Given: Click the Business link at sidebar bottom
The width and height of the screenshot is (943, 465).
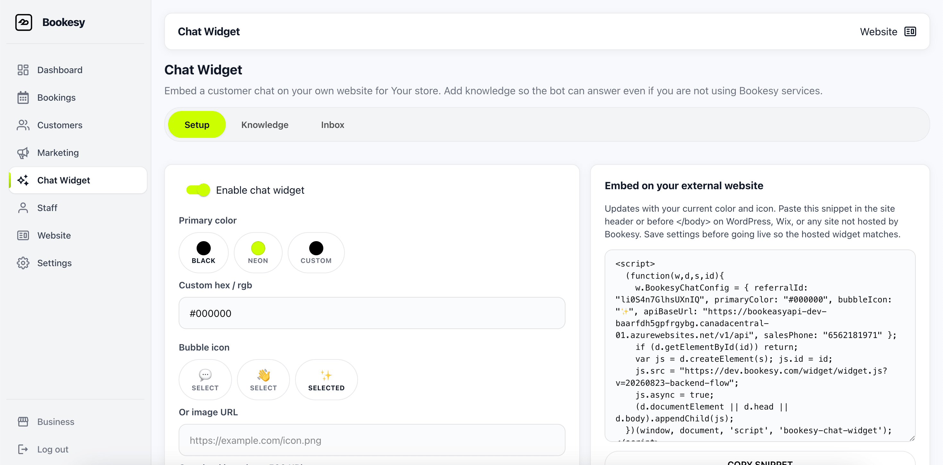Looking at the screenshot, I should coord(78,422).
